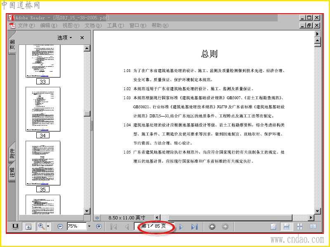The height and width of the screenshot is (247, 330).
Task: Select the page 34 thumbnail
Action: click(x=43, y=109)
